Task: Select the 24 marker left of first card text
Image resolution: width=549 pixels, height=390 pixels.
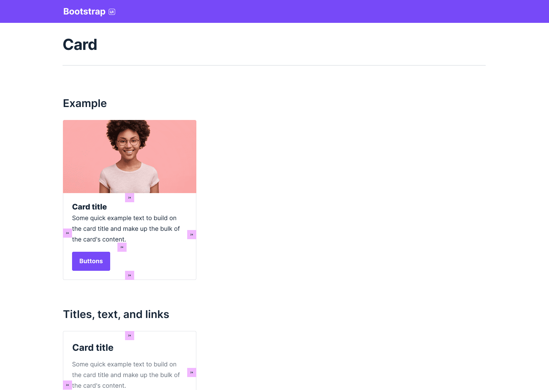Action: (67, 233)
